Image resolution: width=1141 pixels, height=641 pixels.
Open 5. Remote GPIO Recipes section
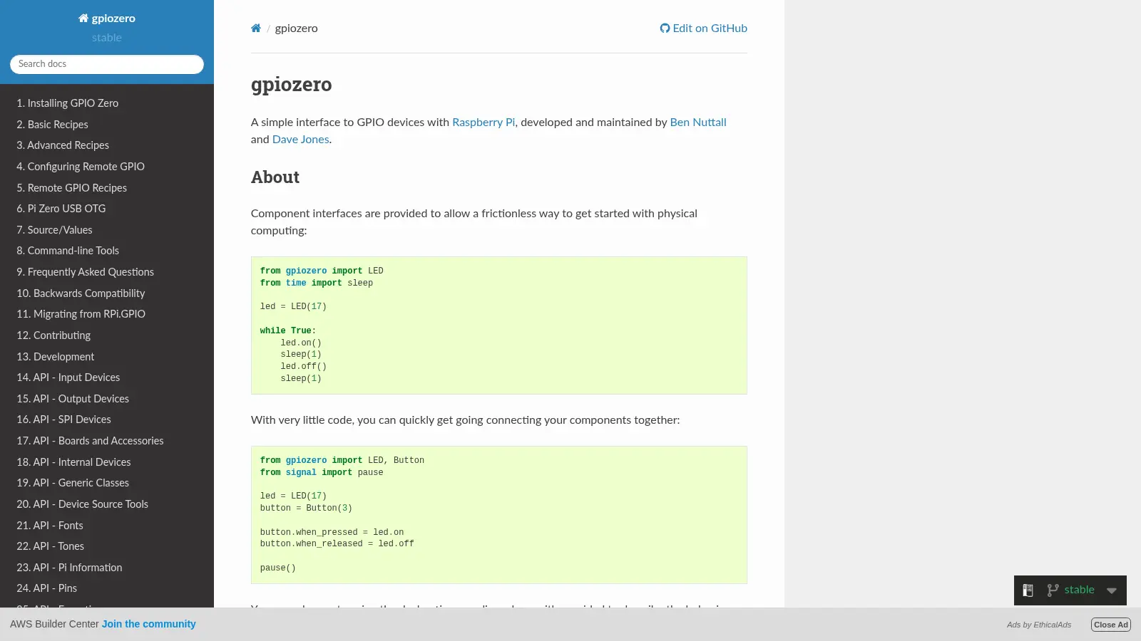107,188
